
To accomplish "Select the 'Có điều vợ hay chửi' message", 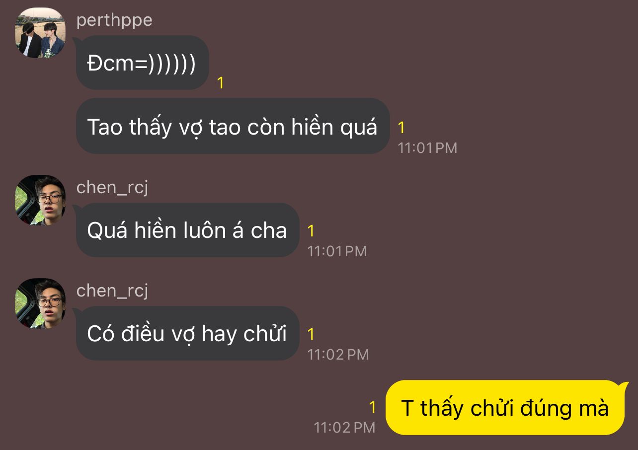I will [187, 333].
